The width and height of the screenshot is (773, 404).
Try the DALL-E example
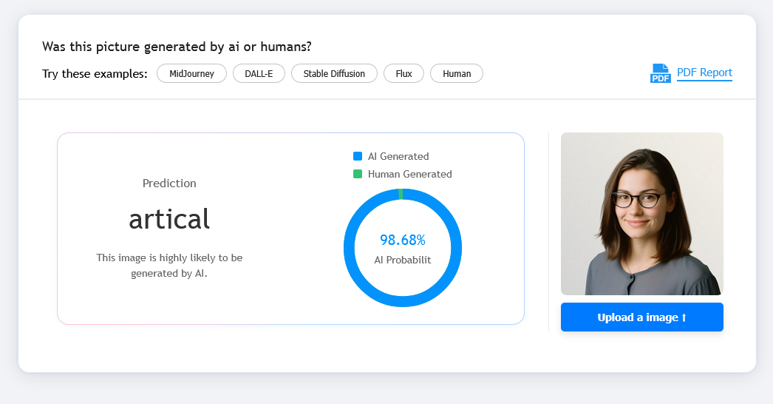coord(259,73)
